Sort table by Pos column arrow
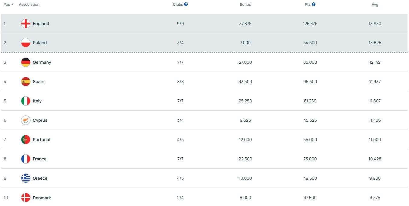The width and height of the screenshot is (409, 206). [12, 5]
